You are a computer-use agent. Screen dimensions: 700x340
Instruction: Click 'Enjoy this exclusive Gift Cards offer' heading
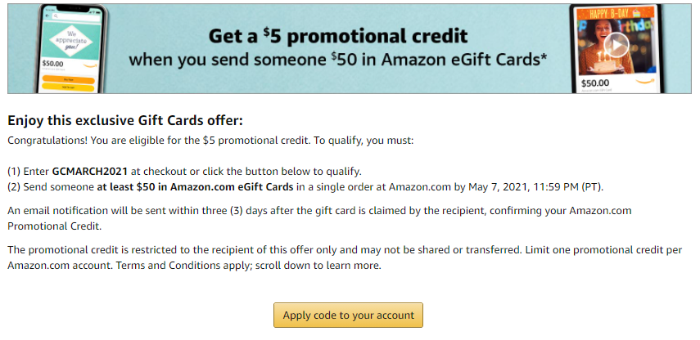125,121
